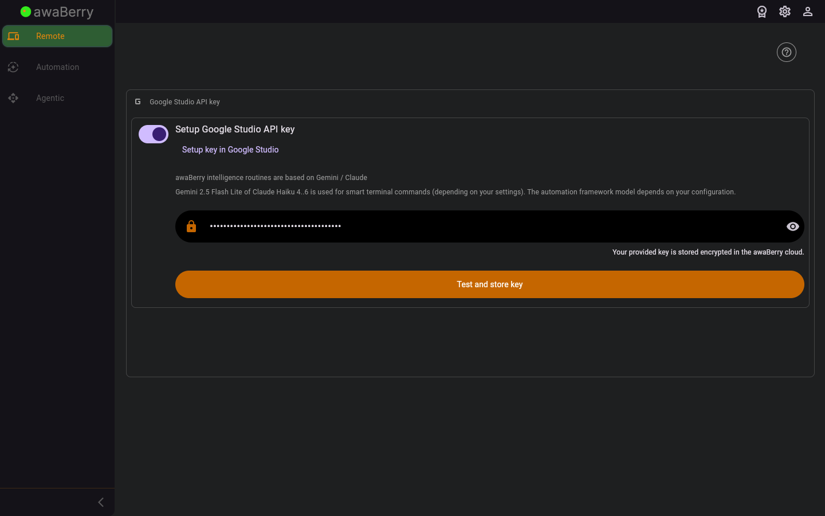Toggle the Setup Google Studio API key switch
The height and width of the screenshot is (516, 825).
coord(154,134)
